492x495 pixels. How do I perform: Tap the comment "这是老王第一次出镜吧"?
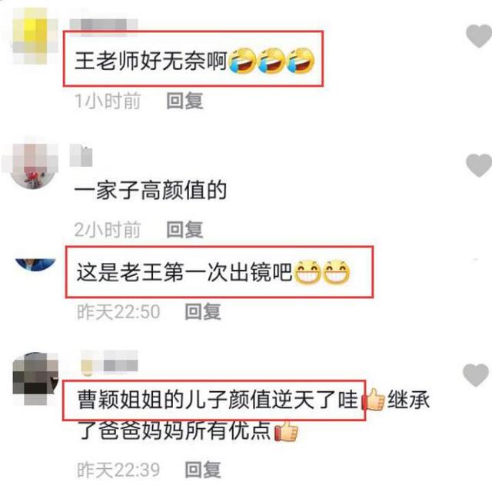[184, 272]
